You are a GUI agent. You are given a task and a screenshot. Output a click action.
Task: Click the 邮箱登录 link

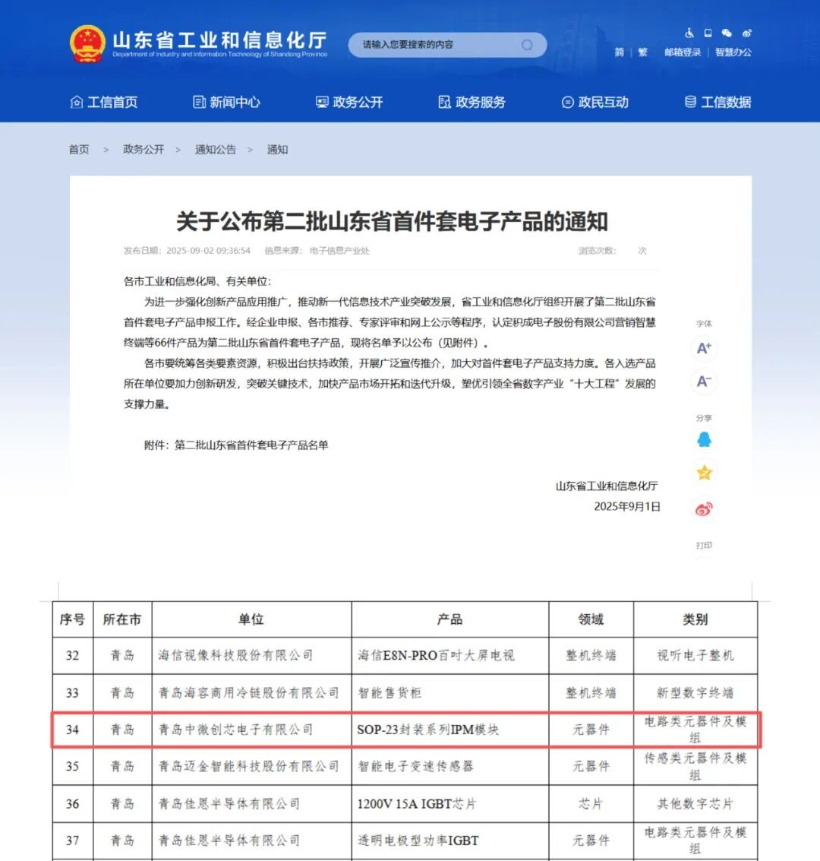click(x=683, y=52)
